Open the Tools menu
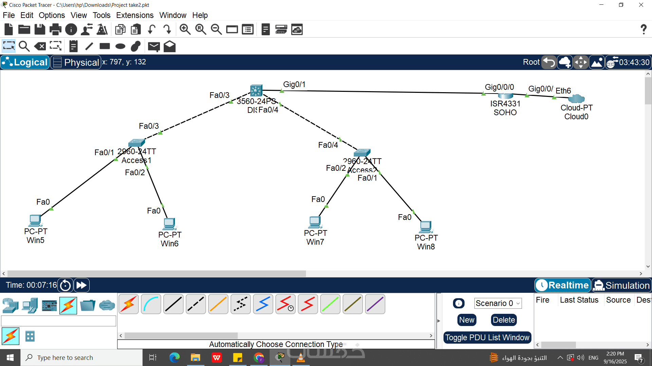652x366 pixels. [102, 15]
